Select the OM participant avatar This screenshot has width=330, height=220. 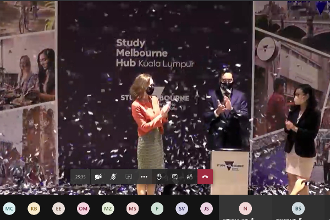(83, 208)
